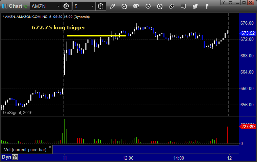The height and width of the screenshot is (162, 257).
Task: Click the 12:00 time axis label
Action: tap(128, 158)
